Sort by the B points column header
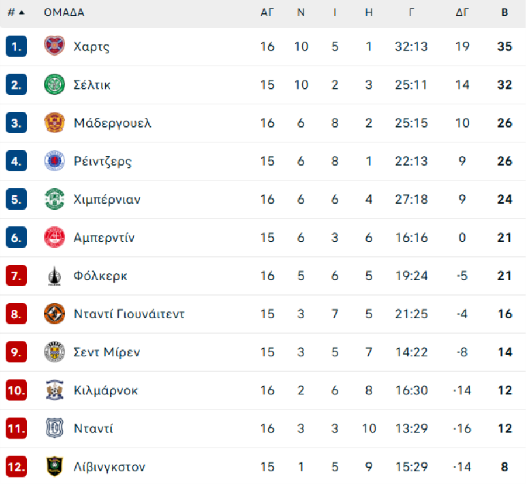The image size is (526, 484). [x=504, y=12]
